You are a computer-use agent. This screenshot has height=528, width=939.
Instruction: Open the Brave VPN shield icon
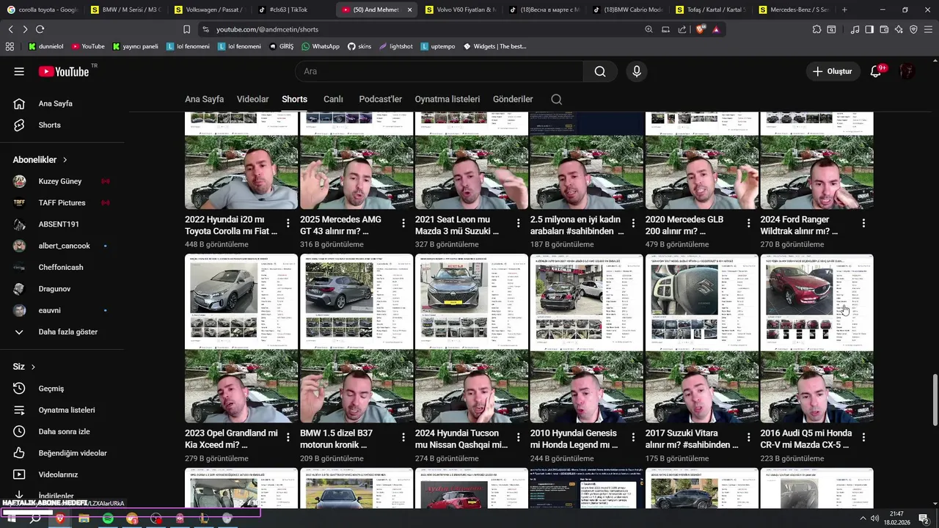pos(913,29)
